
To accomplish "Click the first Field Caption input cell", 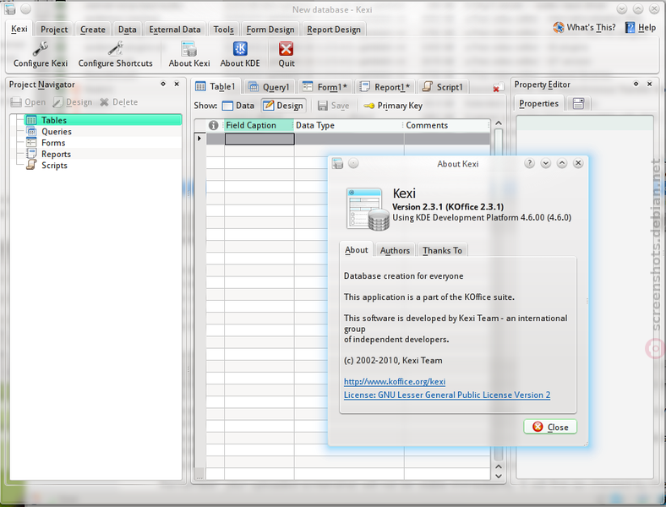I will click(x=259, y=139).
